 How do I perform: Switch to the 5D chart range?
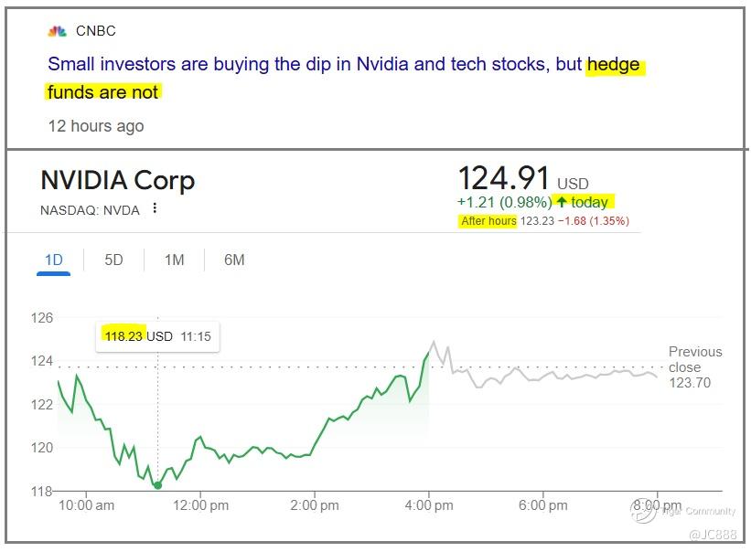(x=113, y=260)
